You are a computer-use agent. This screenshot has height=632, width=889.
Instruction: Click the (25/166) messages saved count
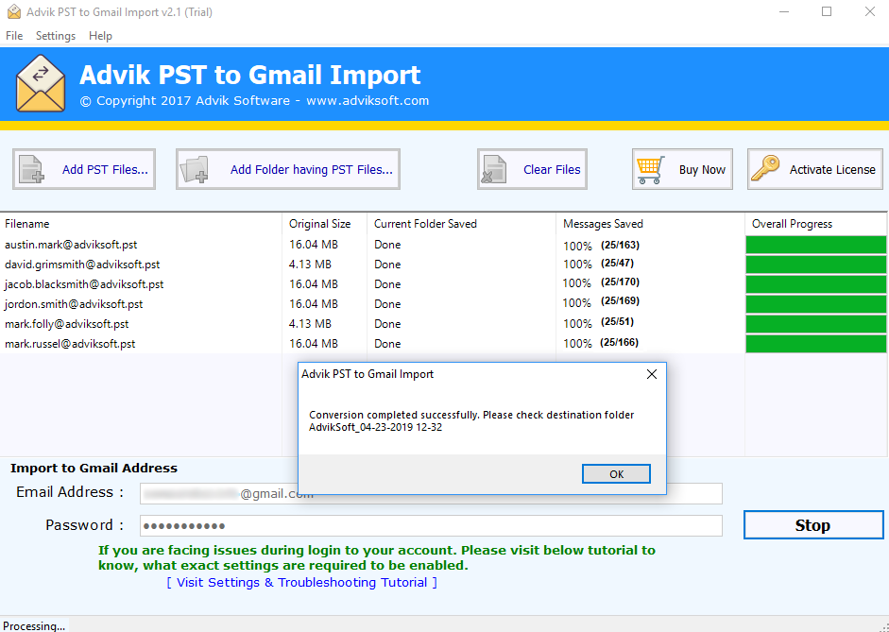pos(621,342)
